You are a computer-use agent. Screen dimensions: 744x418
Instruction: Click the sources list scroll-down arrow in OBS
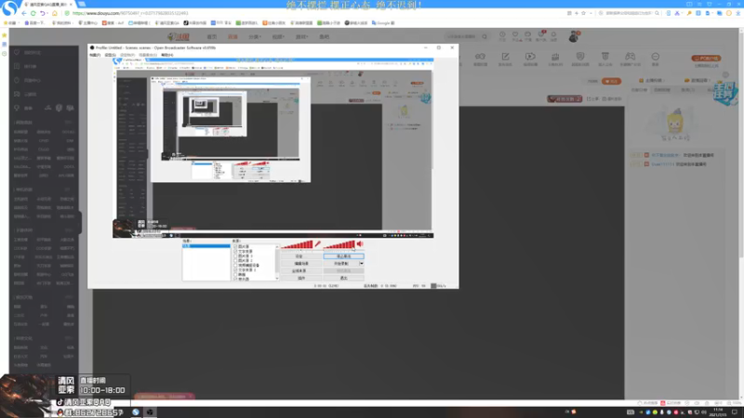pyautogui.click(x=277, y=279)
